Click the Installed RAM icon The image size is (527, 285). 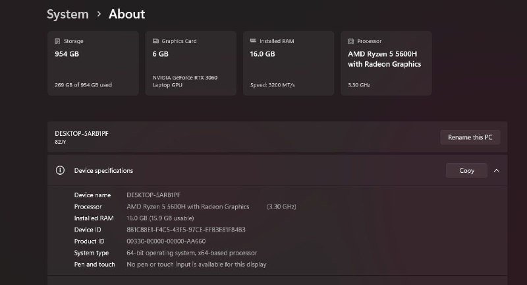[x=253, y=41]
